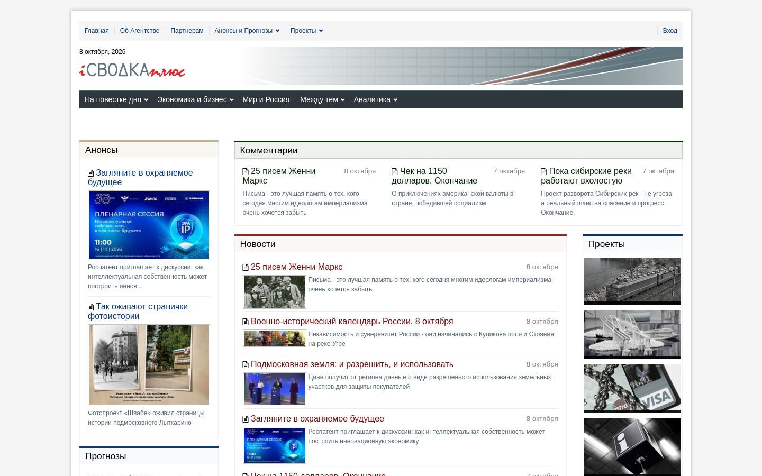Image resolution: width=762 pixels, height=476 pixels.
Task: Open 'Чек на 1150 долларов. Окончание' comment link
Action: [434, 176]
